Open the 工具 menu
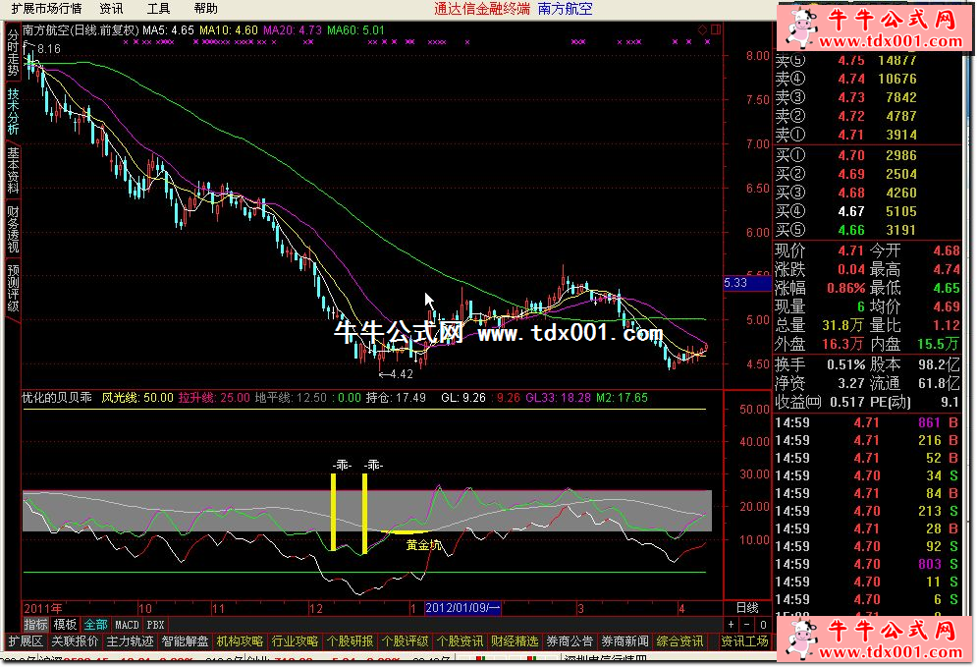 point(158,8)
